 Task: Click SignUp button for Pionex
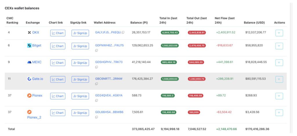point(80,96)
